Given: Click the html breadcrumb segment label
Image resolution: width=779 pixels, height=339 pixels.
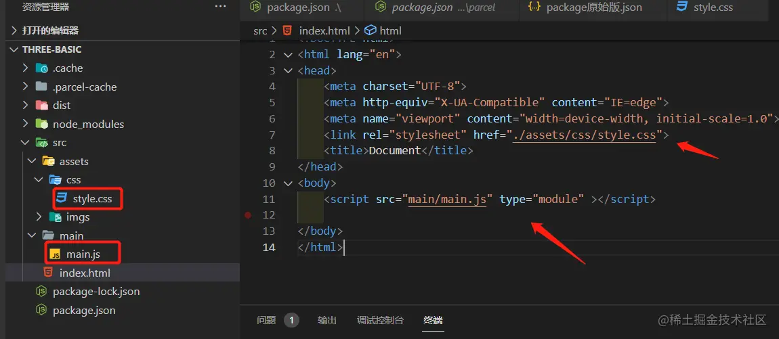Looking at the screenshot, I should tap(390, 30).
